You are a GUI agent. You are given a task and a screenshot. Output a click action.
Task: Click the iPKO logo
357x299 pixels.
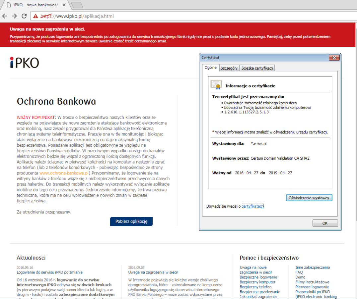[x=25, y=63]
